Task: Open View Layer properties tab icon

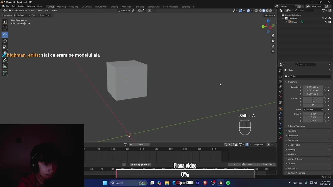Action: click(280, 86)
